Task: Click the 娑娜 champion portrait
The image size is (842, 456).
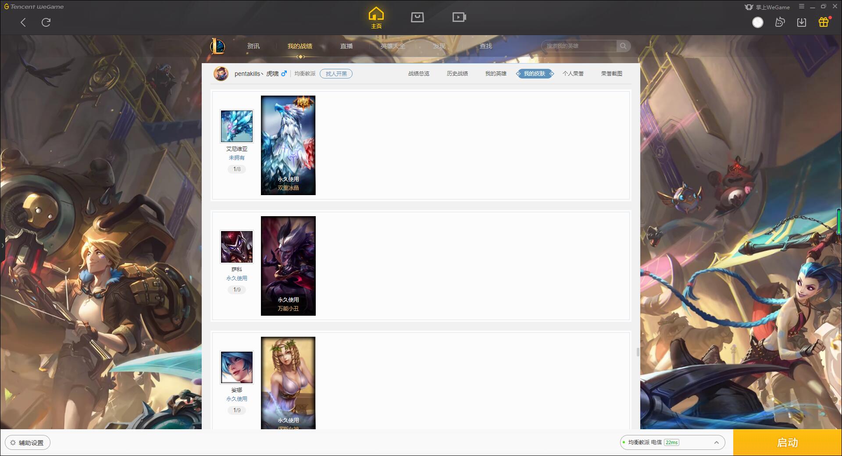Action: 237,367
